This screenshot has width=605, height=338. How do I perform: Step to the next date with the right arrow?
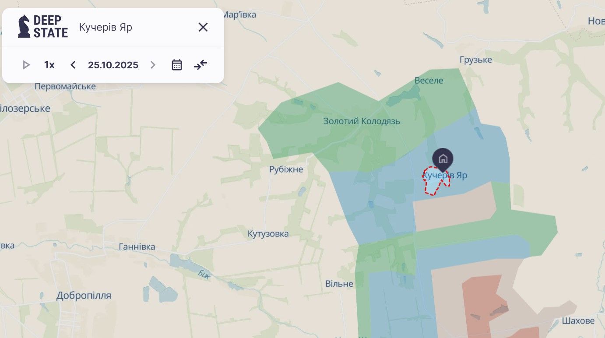pyautogui.click(x=153, y=65)
